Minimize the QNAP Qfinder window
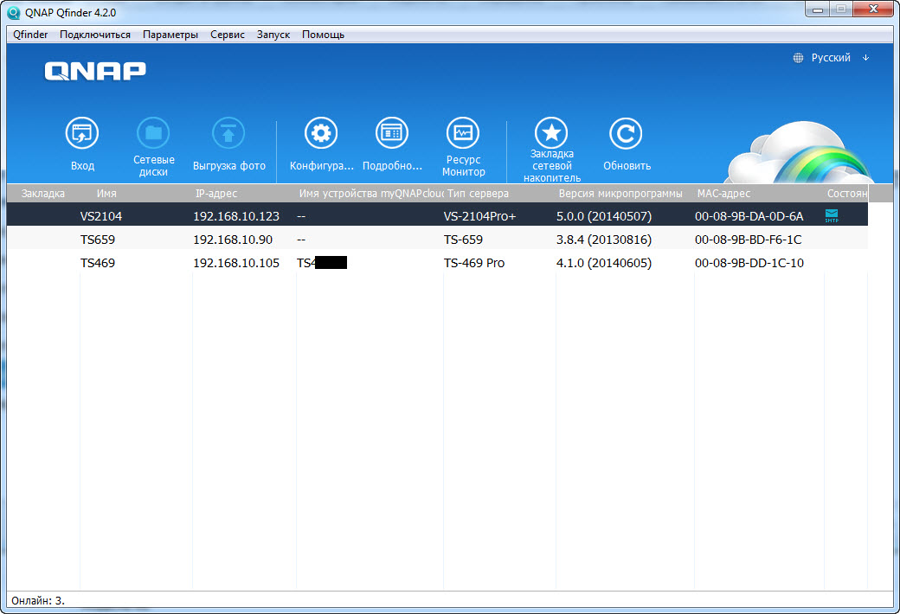The width and height of the screenshot is (900, 614). pos(818,10)
